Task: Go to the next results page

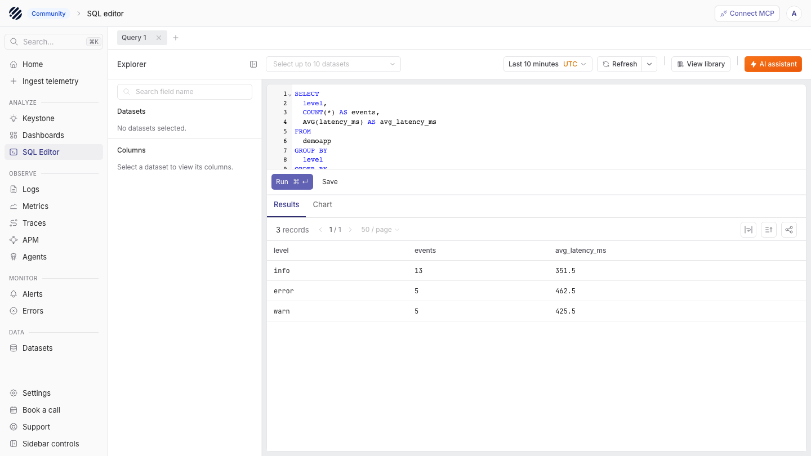Action: [x=350, y=230]
